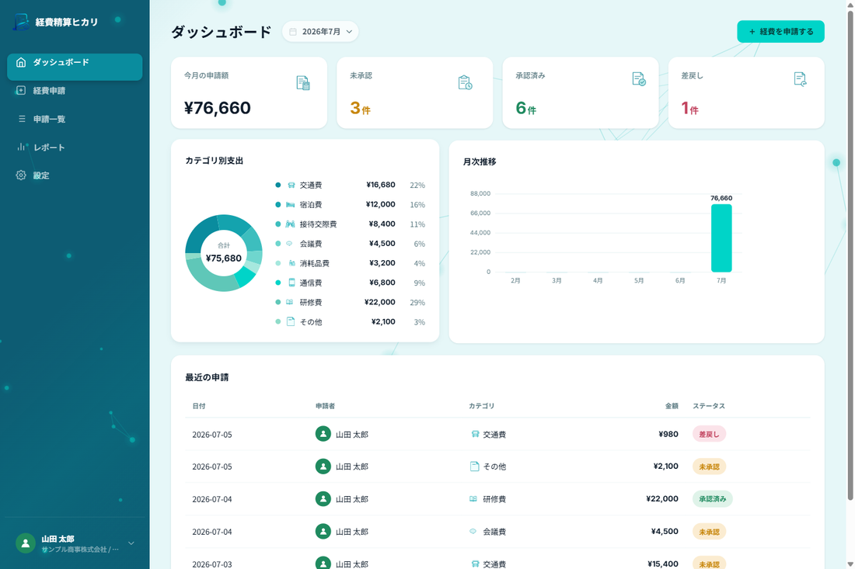Click the clipboard clock icon on 未承認 card
Image resolution: width=855 pixels, height=569 pixels.
point(465,82)
